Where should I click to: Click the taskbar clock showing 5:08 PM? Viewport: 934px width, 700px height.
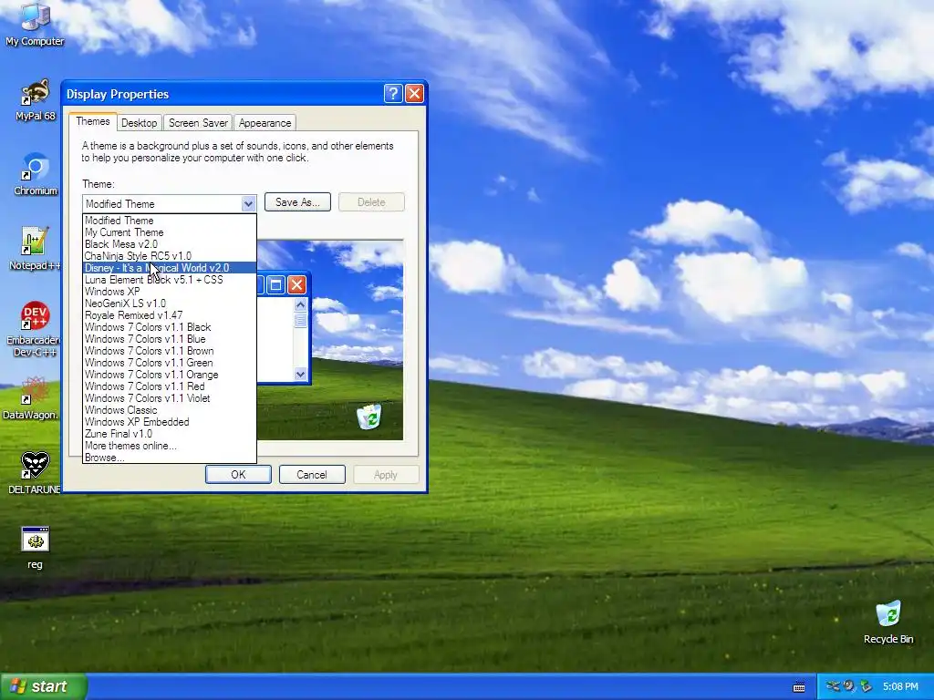click(x=900, y=686)
